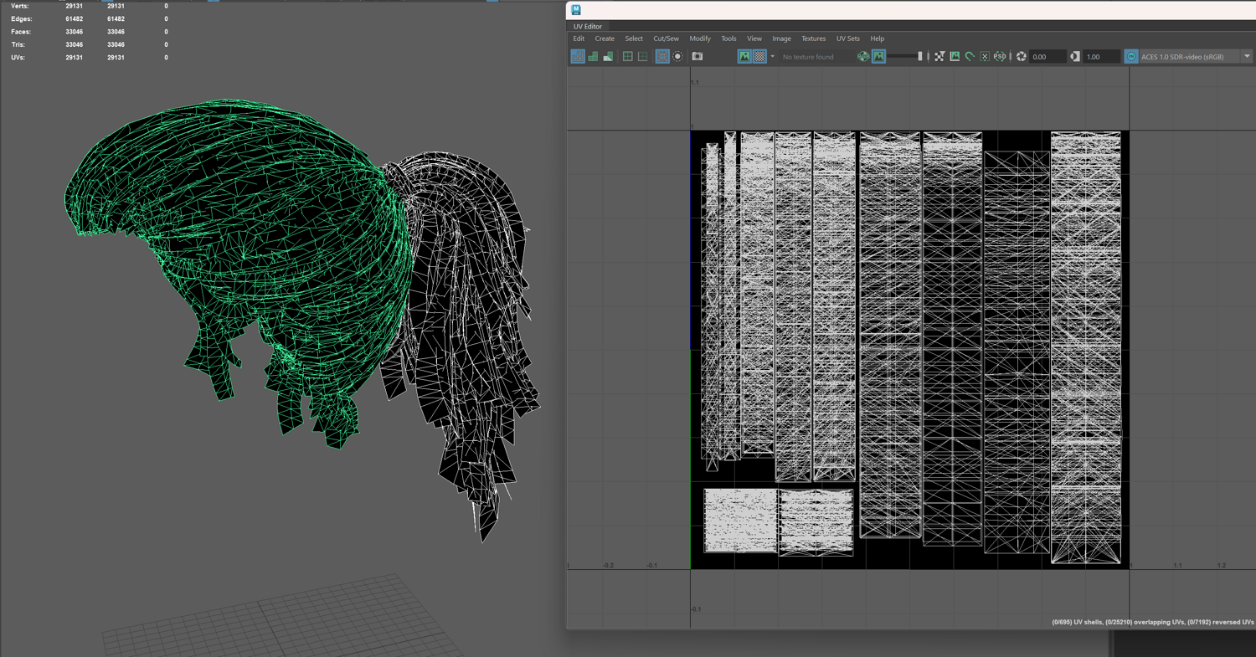Enable shaded UV shells display icon
The height and width of the screenshot is (657, 1256).
[x=593, y=56]
